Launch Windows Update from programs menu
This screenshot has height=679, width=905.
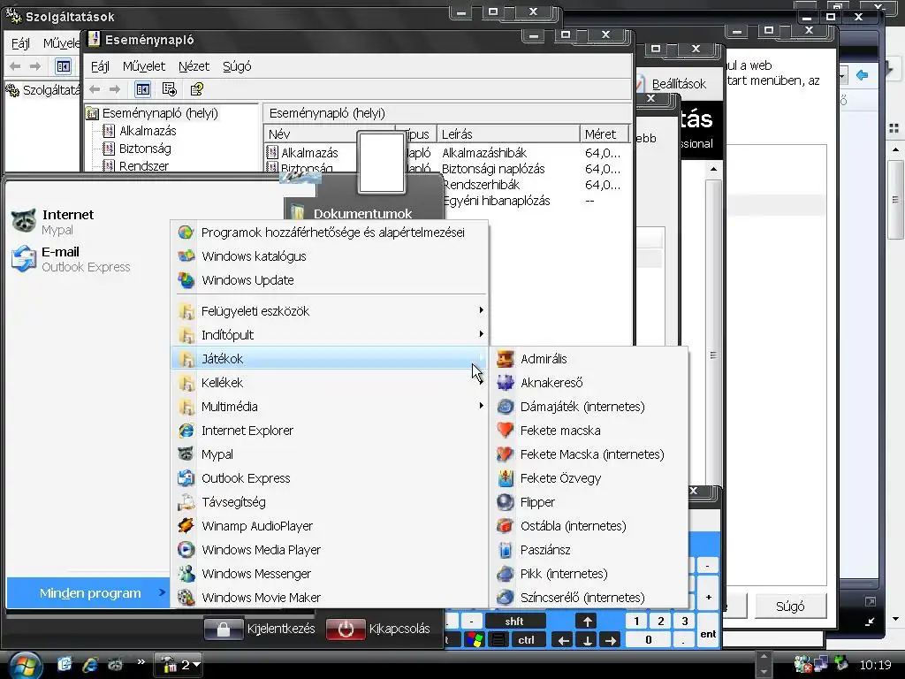pyautogui.click(x=330, y=280)
